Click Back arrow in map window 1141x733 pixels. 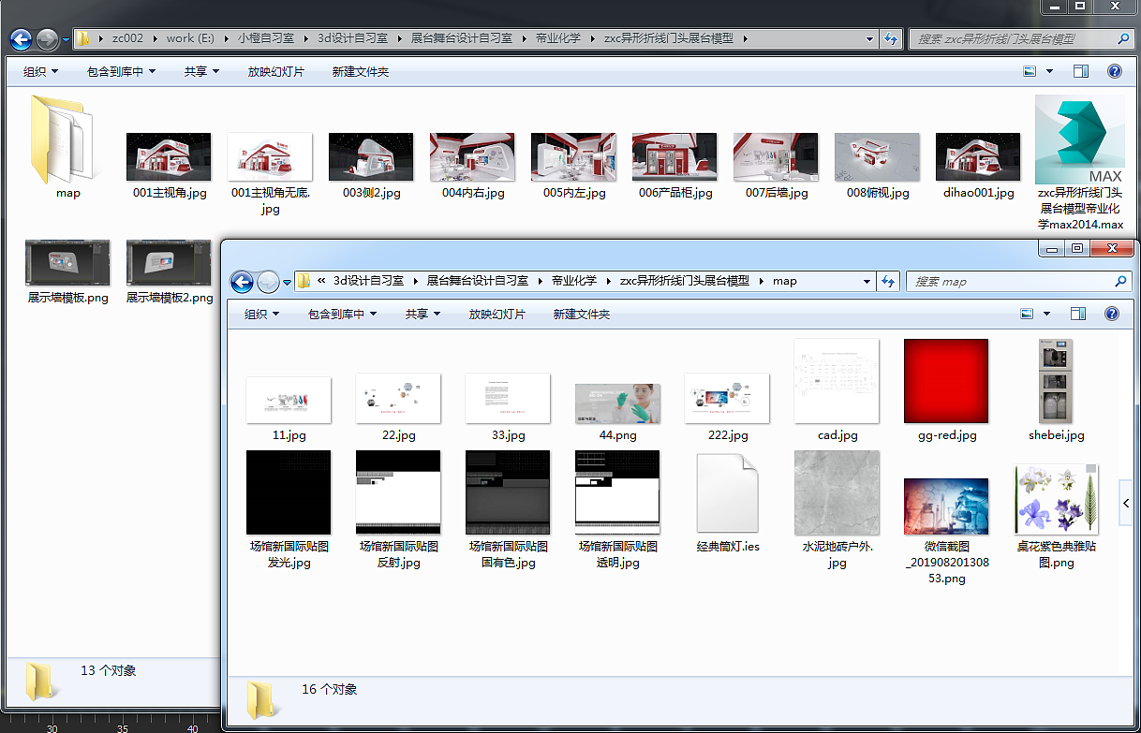tap(242, 282)
